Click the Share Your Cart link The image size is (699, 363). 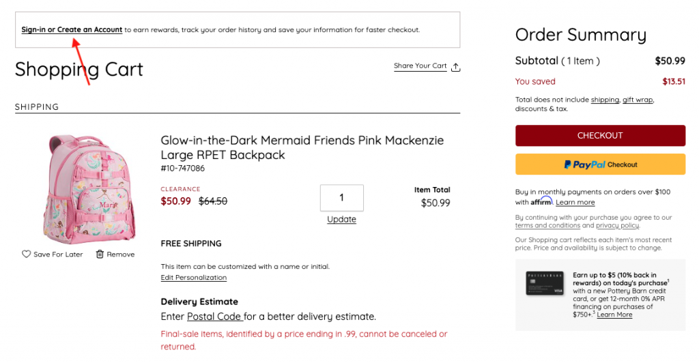click(x=420, y=66)
